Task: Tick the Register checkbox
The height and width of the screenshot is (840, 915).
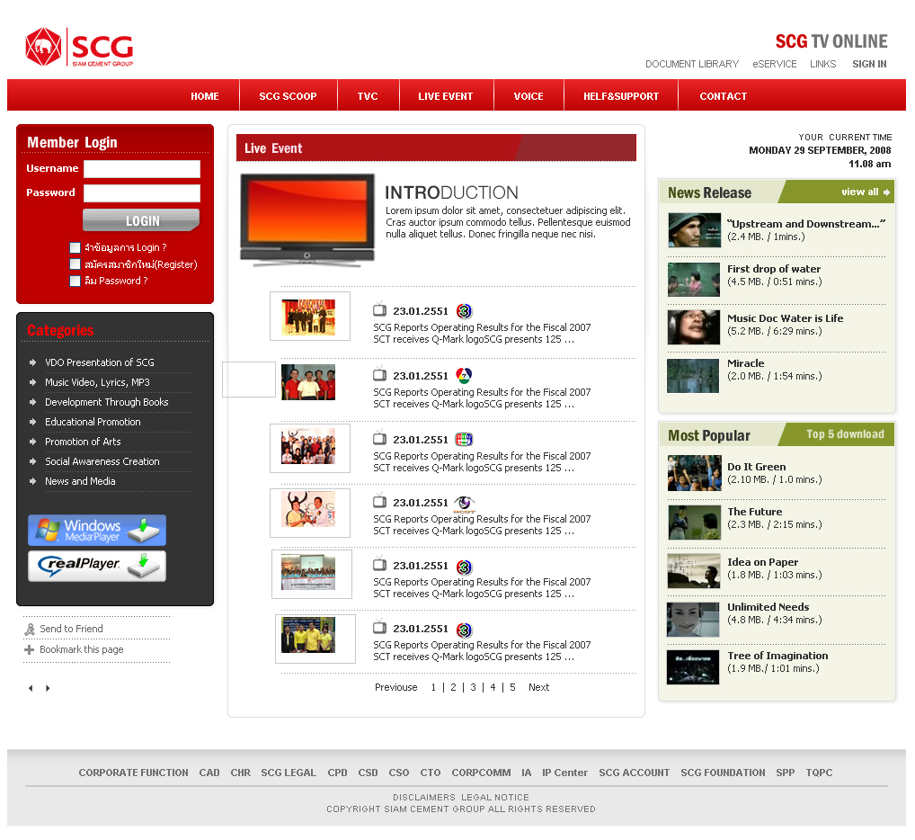Action: click(x=75, y=264)
